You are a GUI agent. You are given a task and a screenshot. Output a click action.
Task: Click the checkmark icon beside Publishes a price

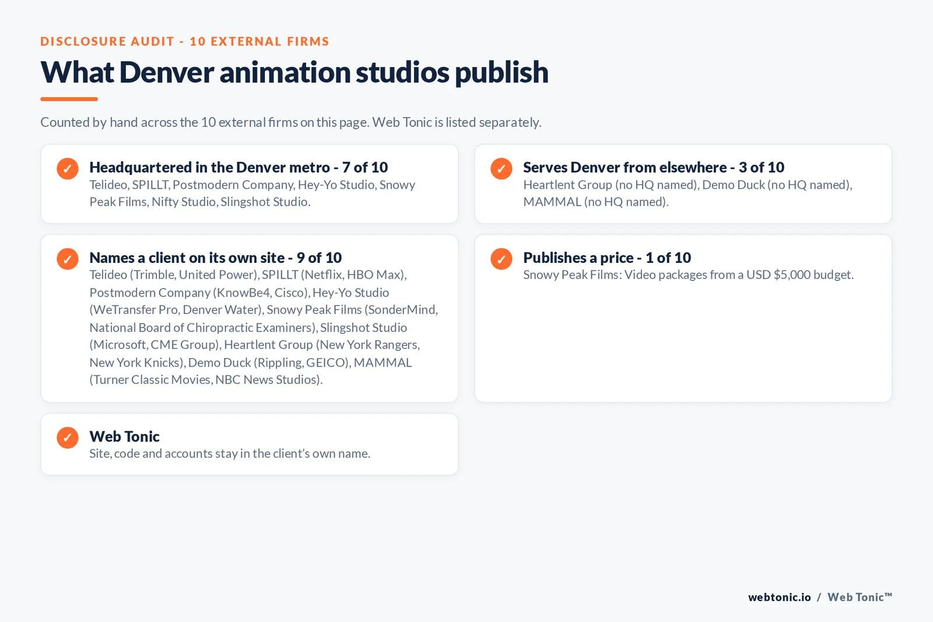(x=501, y=259)
